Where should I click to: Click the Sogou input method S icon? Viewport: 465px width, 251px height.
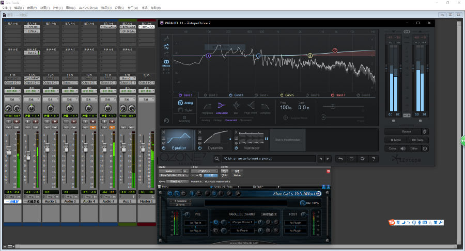pyautogui.click(x=392, y=222)
